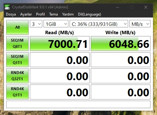Click the 6048.66 sequential write result
This screenshot has height=115, width=157.
pyautogui.click(x=121, y=44)
